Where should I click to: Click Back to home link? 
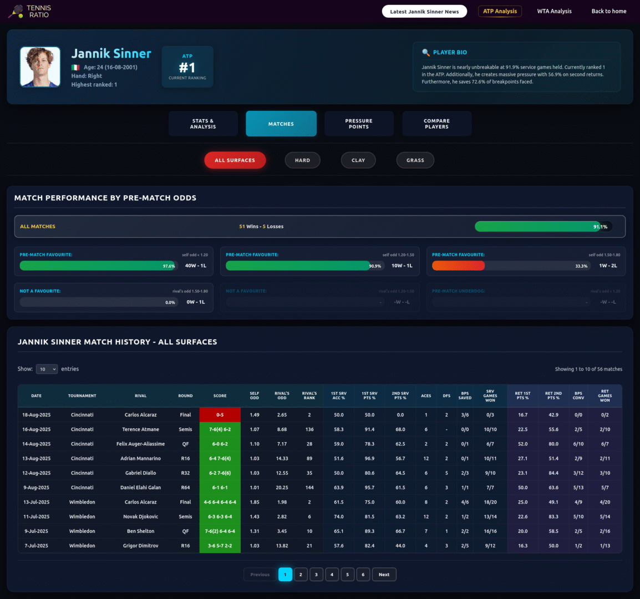coord(608,11)
